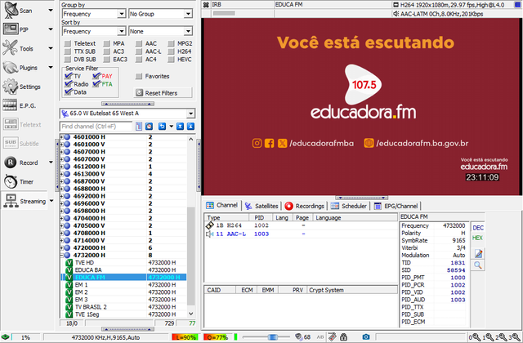Open the Timer stopwatch icon
This screenshot has width=523, height=343.
pyautogui.click(x=11, y=181)
